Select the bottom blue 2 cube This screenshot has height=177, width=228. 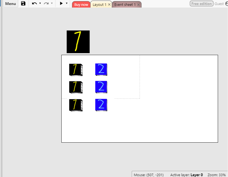coord(101,105)
